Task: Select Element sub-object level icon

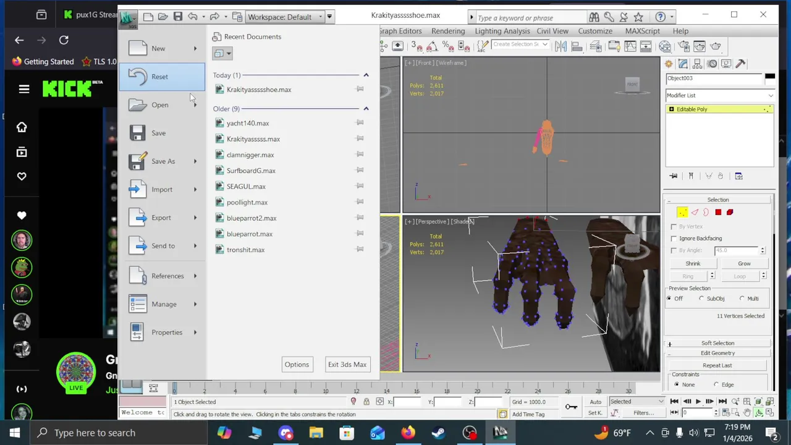Action: (x=730, y=213)
